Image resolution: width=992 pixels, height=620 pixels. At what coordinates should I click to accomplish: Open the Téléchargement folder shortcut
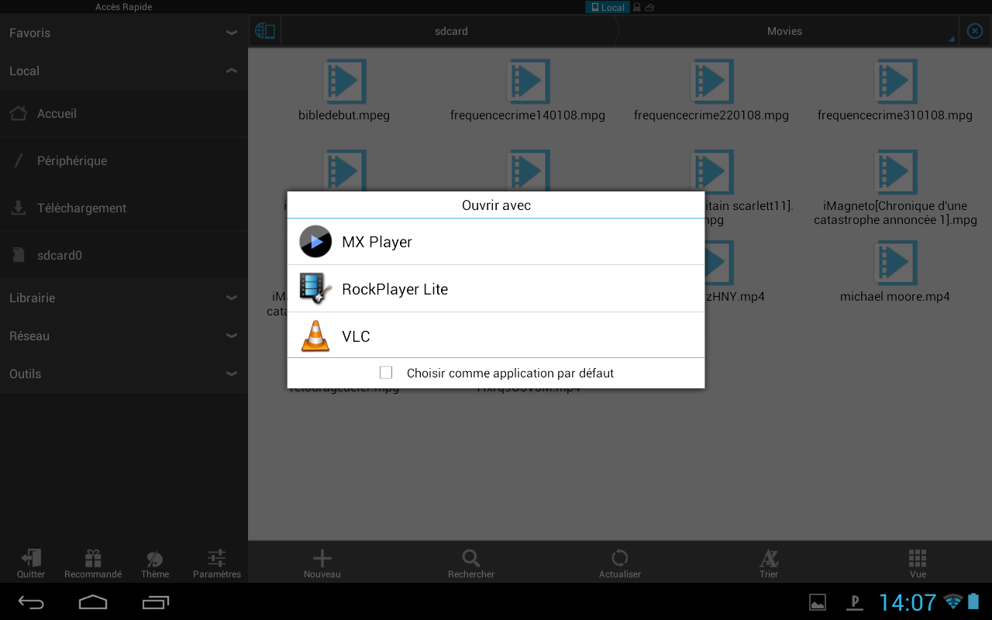(x=124, y=208)
